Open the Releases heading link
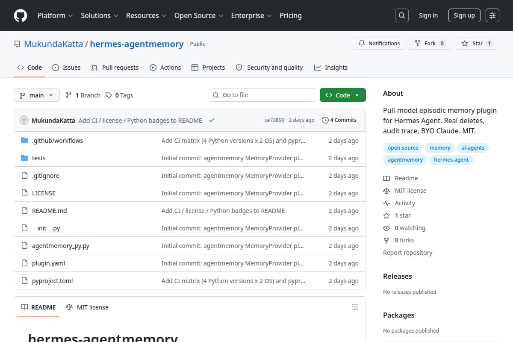 coord(398,276)
